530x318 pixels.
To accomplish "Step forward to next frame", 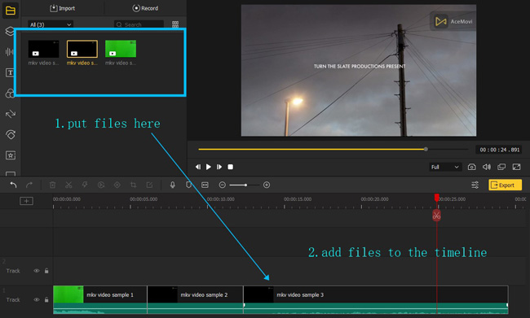I will click(x=219, y=167).
